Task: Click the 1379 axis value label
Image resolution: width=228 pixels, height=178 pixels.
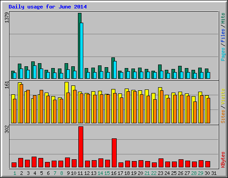Action: tap(7, 18)
